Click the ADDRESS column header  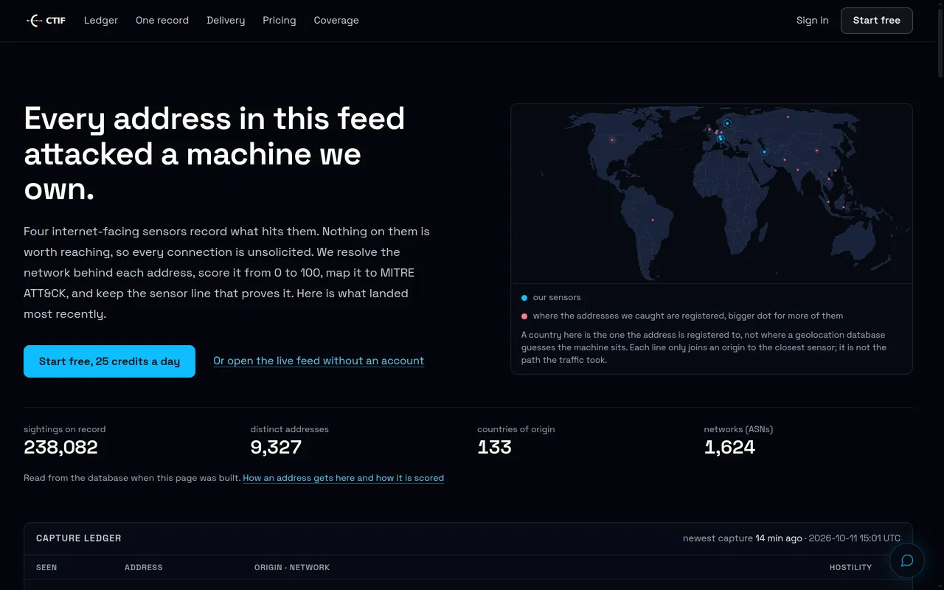(144, 567)
